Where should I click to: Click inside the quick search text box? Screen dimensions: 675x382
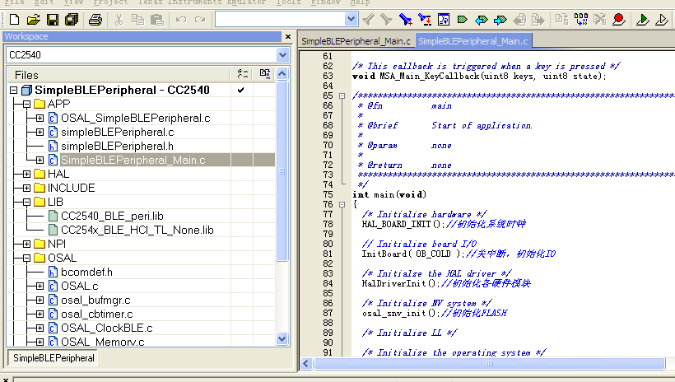tap(281, 19)
